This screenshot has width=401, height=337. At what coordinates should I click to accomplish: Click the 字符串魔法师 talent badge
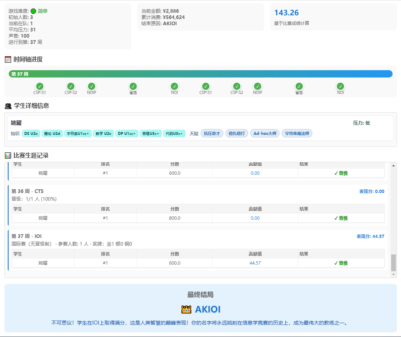coord(297,133)
